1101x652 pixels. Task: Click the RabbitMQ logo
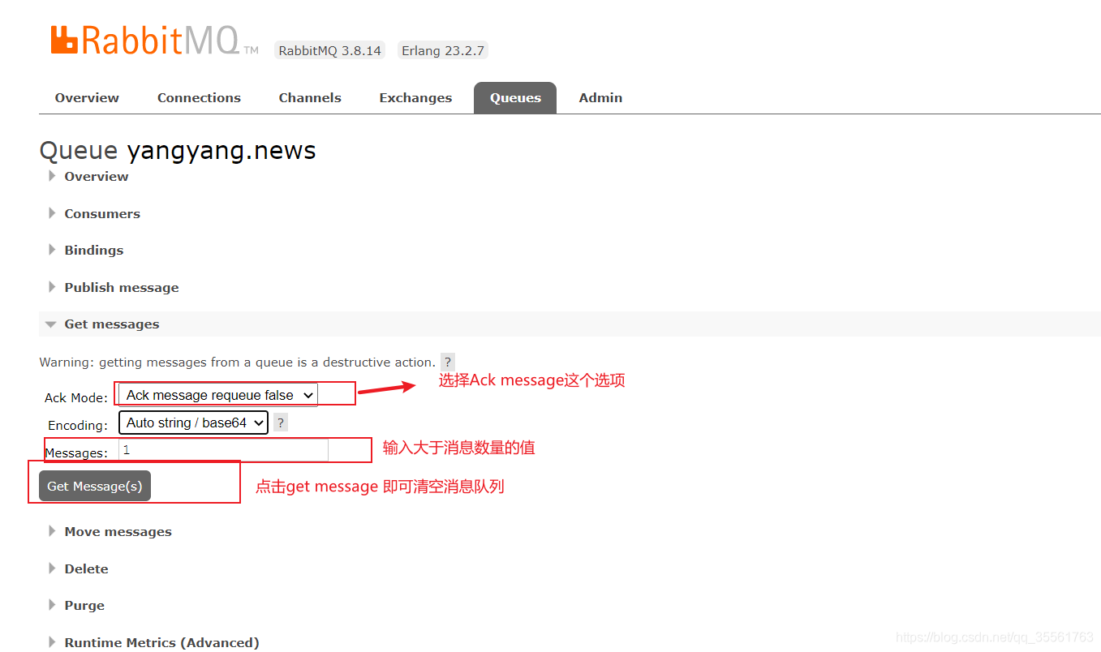click(154, 41)
